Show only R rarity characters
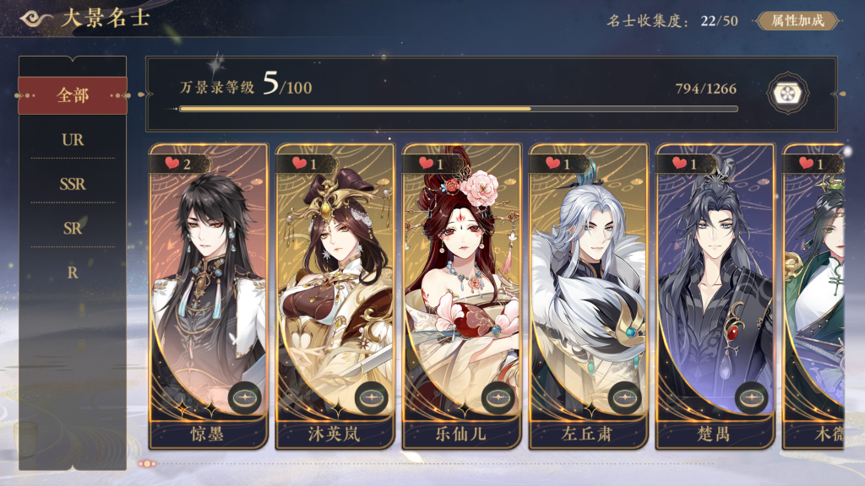Viewport: 865px width, 486px height. coord(73,273)
